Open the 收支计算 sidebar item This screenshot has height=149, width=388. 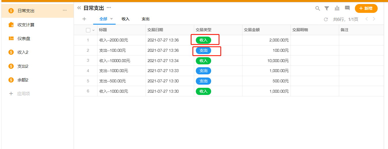pyautogui.click(x=26, y=25)
